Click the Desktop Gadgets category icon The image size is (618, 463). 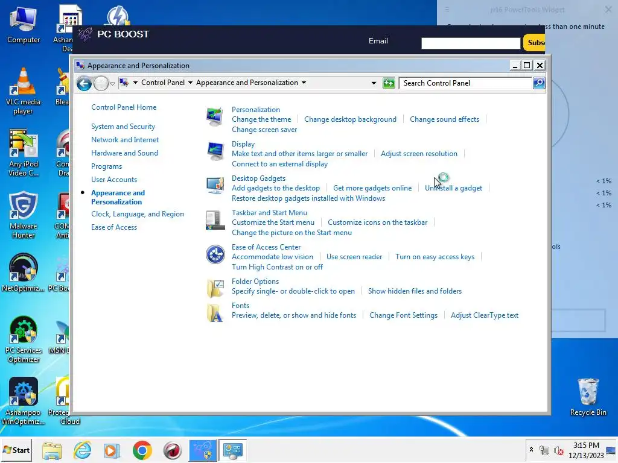pyautogui.click(x=215, y=186)
